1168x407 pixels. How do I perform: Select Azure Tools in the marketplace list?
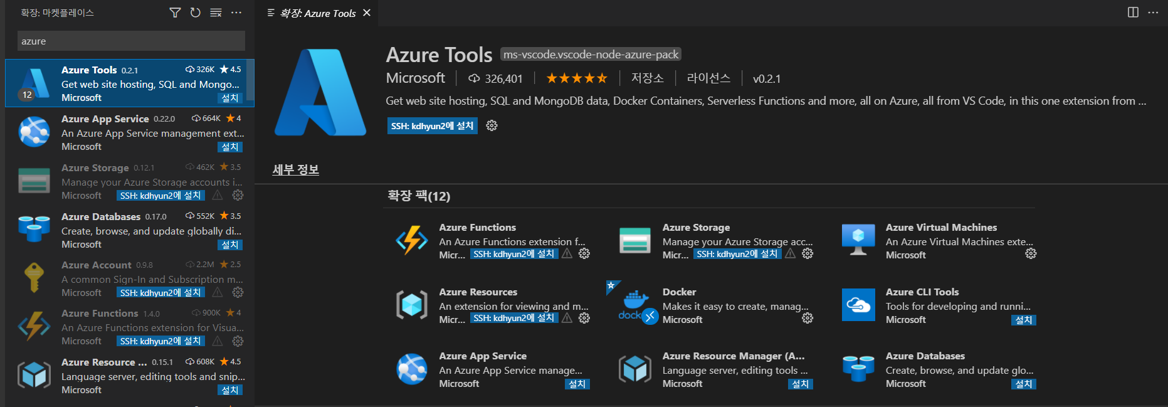(130, 83)
